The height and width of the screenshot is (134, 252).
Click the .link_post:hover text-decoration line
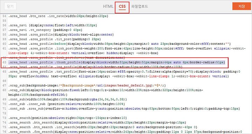66,57
